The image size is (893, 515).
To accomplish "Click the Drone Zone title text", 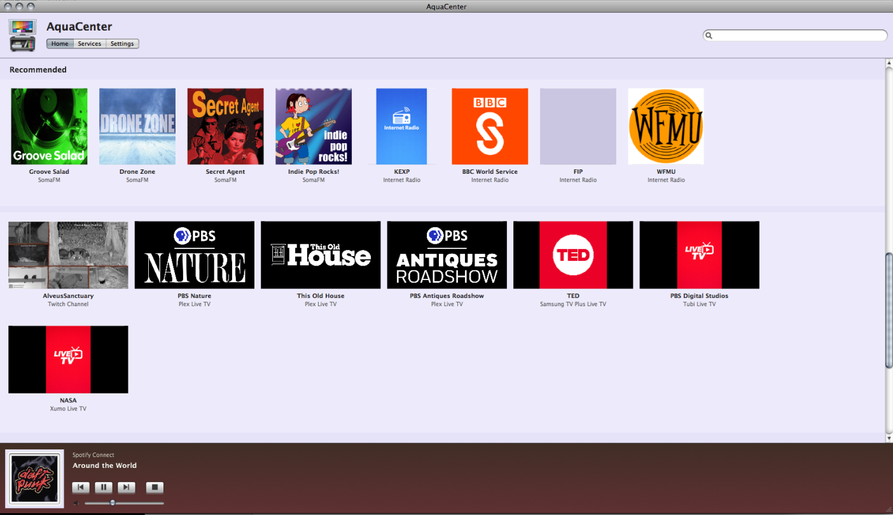I will click(x=137, y=172).
